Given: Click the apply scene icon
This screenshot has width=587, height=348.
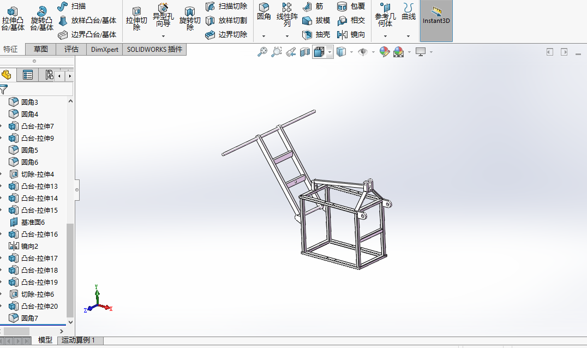Looking at the screenshot, I should pyautogui.click(x=399, y=52).
